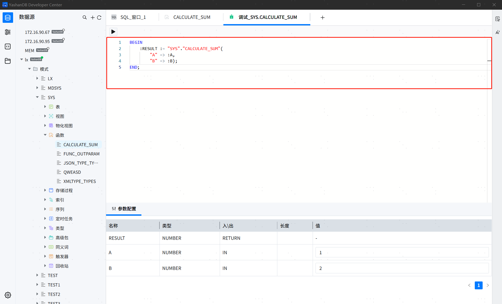
Task: Open the files panel in the sidebar
Action: pos(8,61)
